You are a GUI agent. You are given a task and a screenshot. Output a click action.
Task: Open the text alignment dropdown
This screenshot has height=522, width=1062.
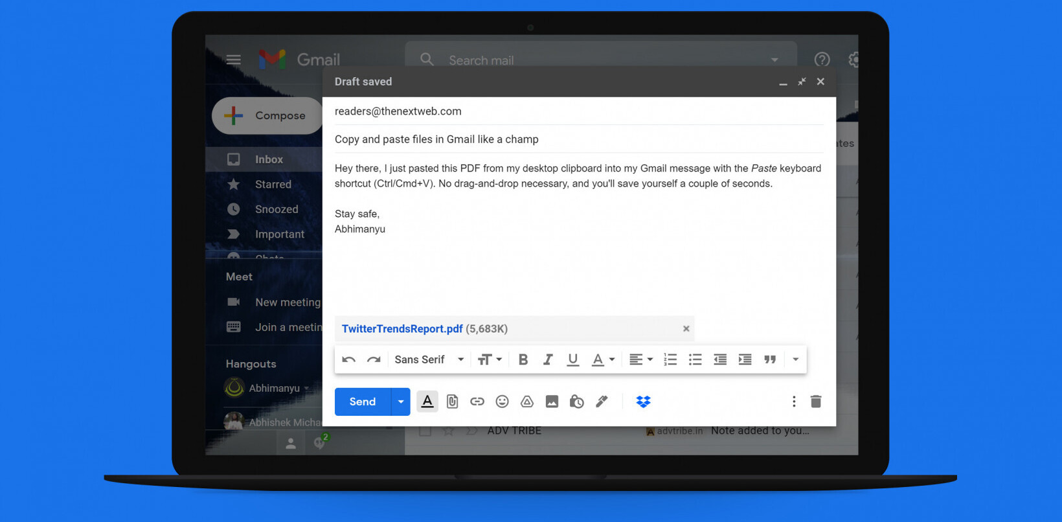click(640, 359)
